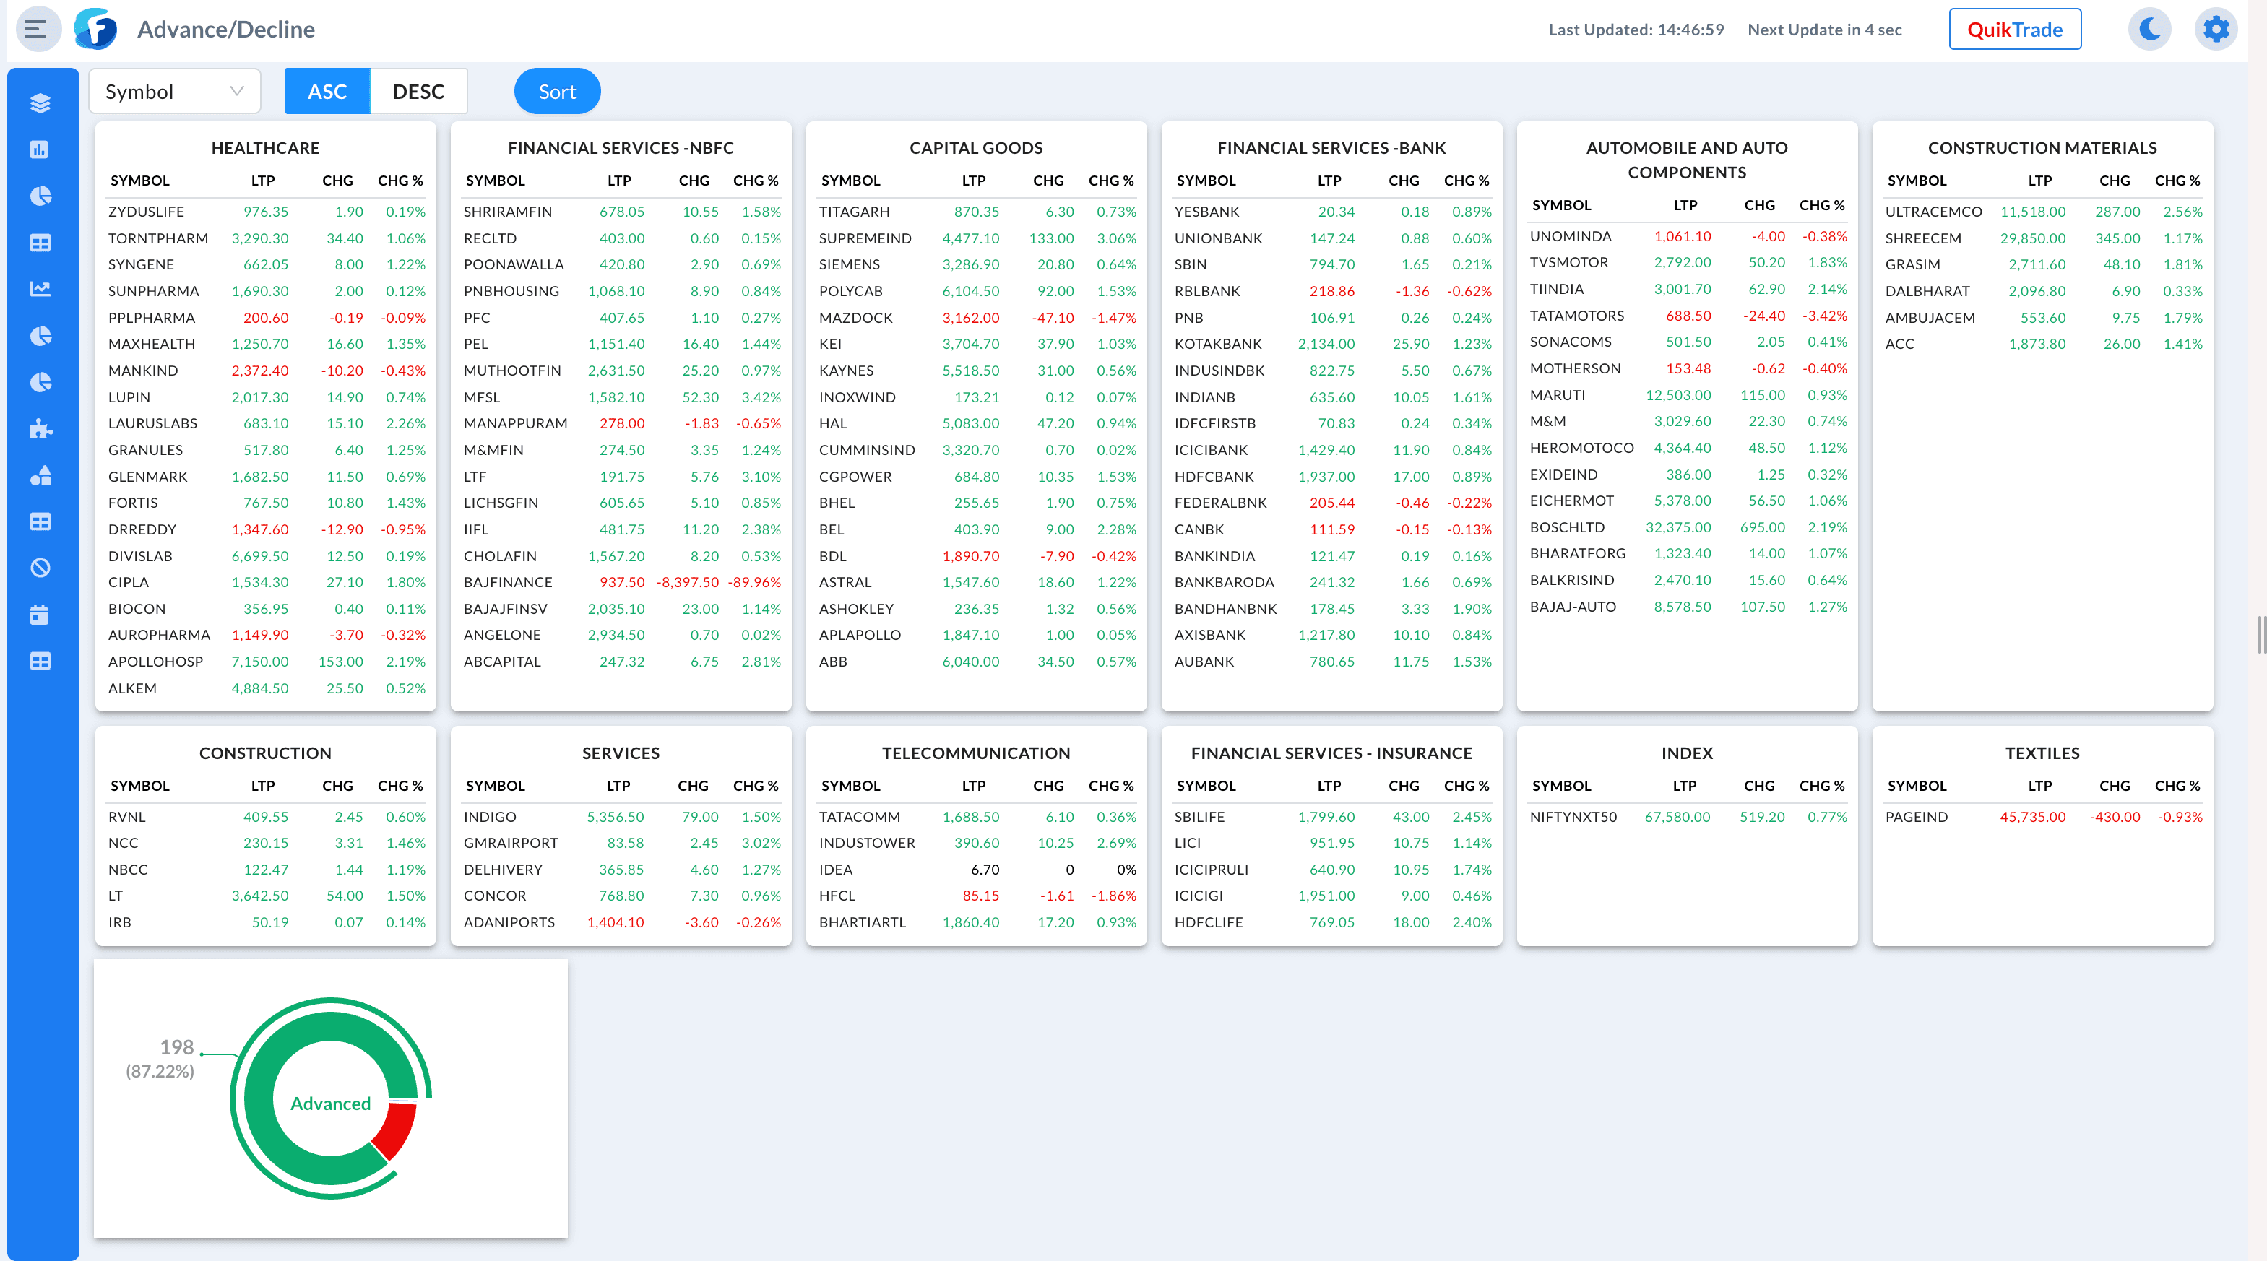2267x1261 pixels.
Task: Click table icon below the calendar icon
Action: pyautogui.click(x=40, y=661)
